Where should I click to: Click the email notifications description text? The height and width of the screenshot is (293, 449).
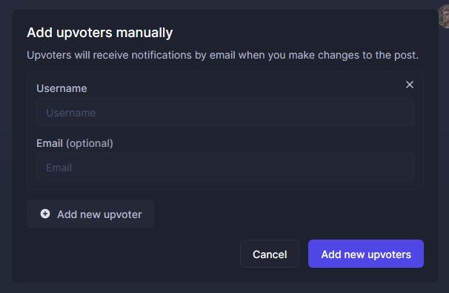tap(222, 55)
